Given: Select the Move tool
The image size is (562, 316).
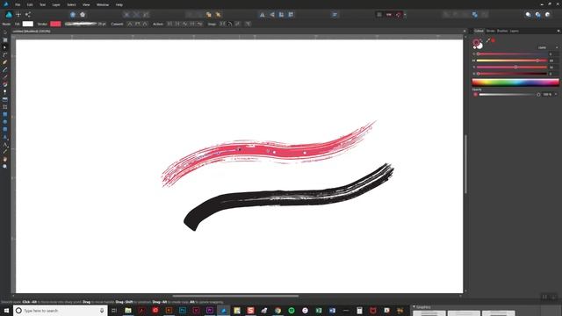Looking at the screenshot, I should click(x=4, y=32).
